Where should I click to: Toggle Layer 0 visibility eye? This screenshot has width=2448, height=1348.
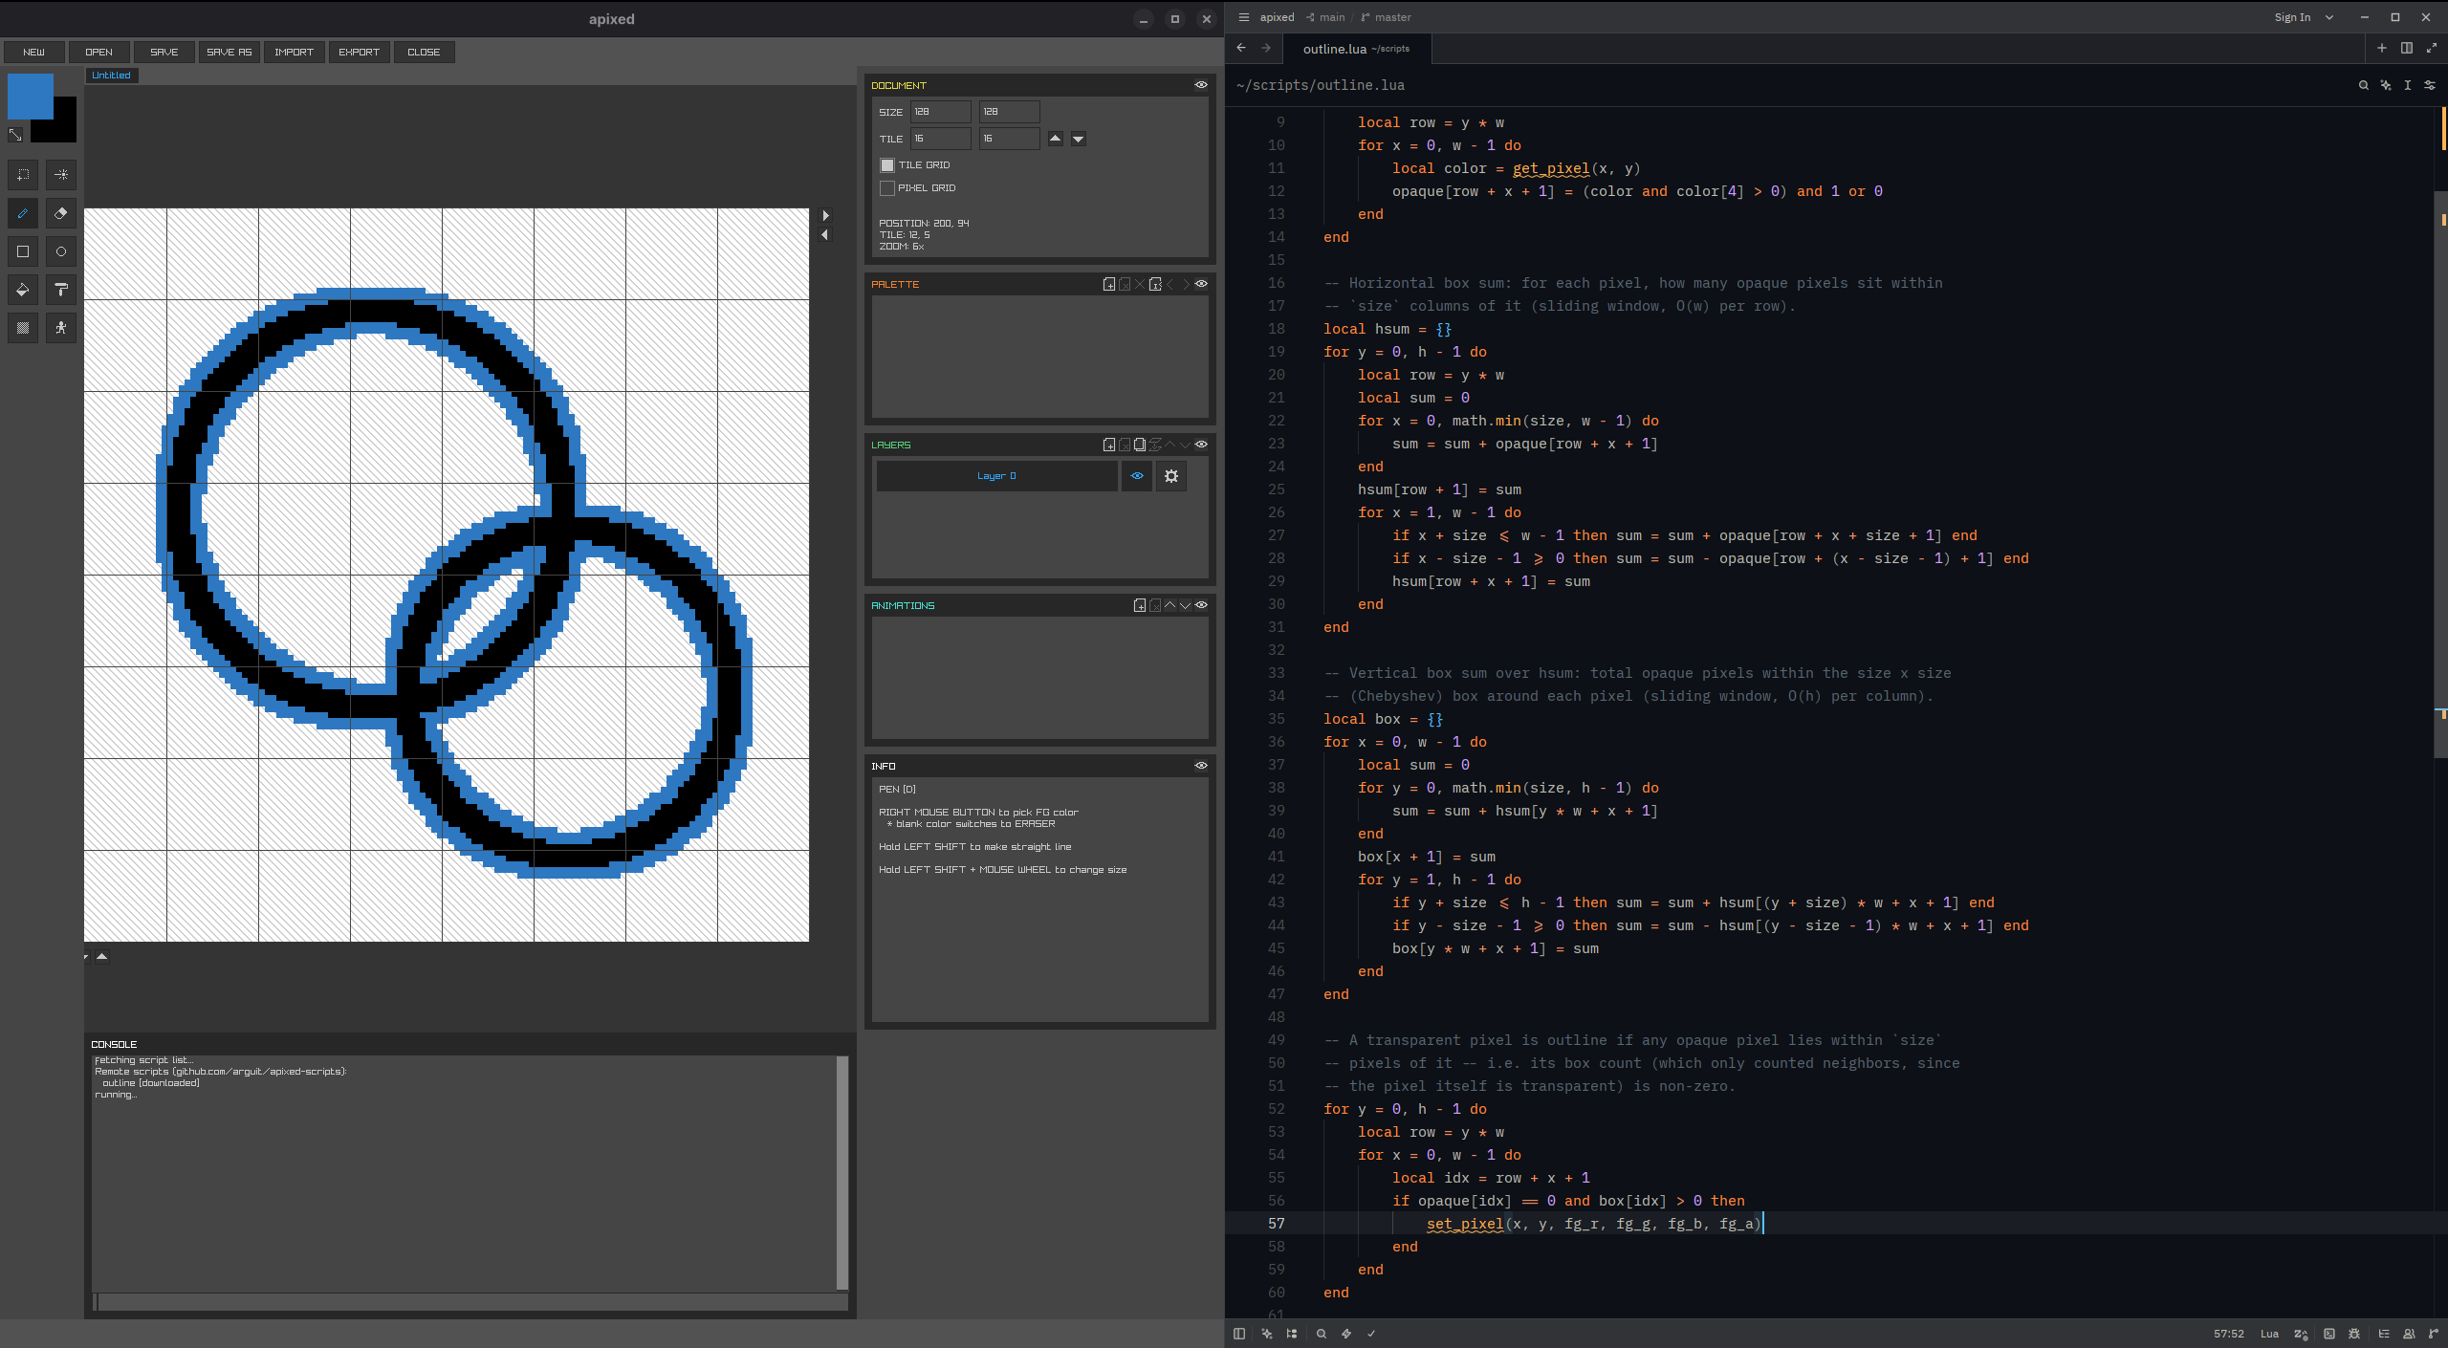1137,476
